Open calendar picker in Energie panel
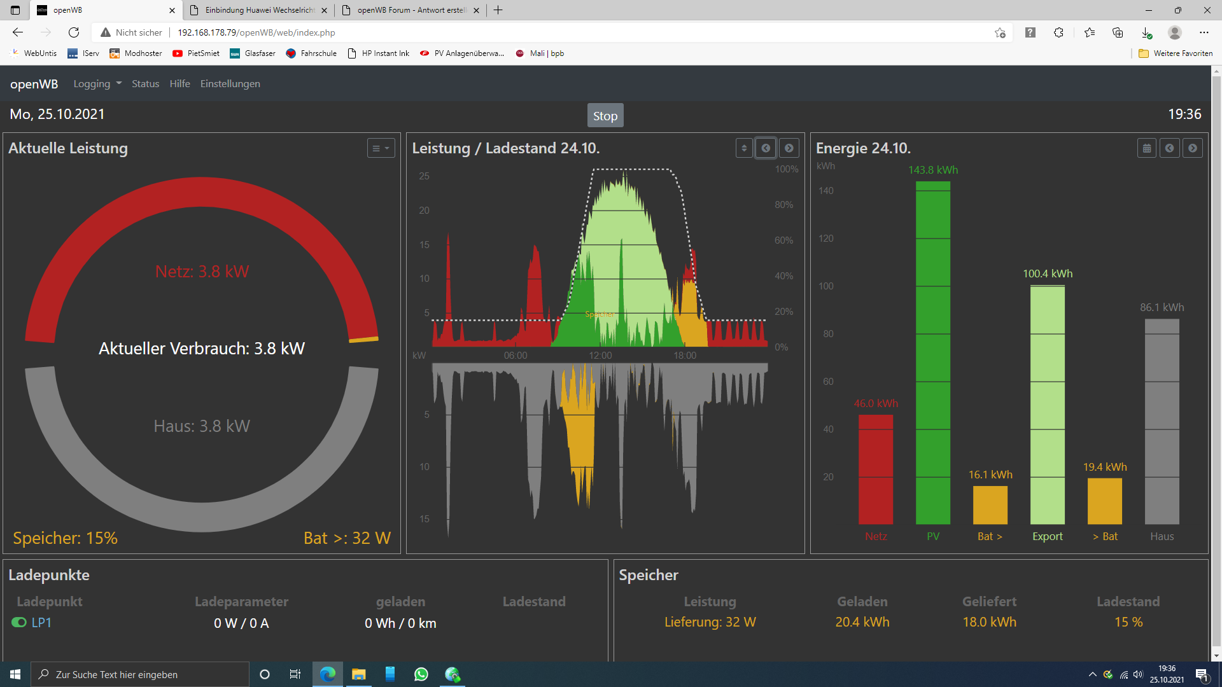 pos(1147,148)
